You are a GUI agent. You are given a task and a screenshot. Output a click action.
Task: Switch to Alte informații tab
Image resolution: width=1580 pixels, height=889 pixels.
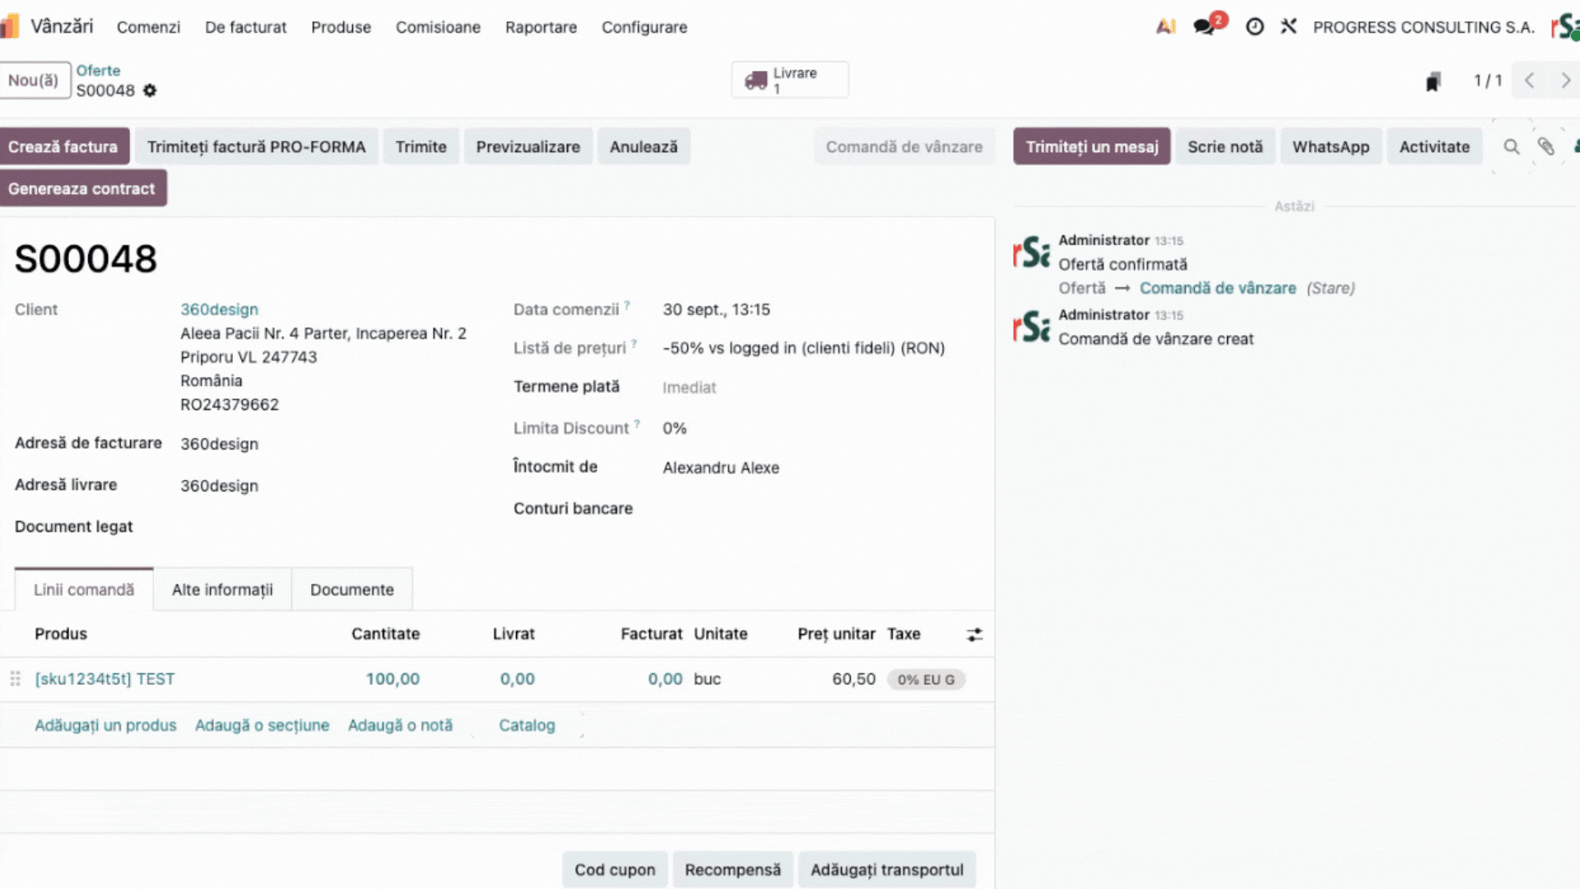(222, 589)
